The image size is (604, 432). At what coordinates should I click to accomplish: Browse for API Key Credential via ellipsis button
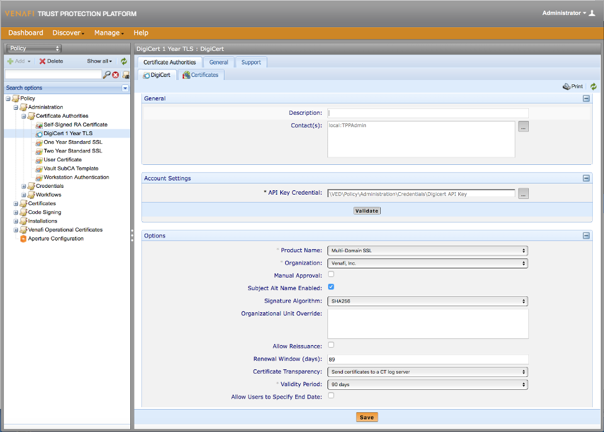(523, 193)
